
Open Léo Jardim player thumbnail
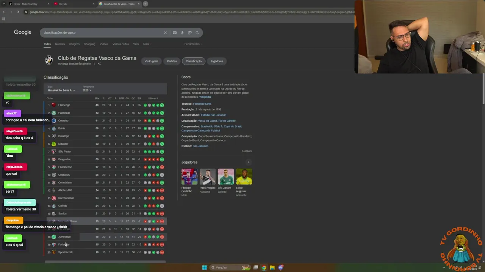tap(226, 177)
